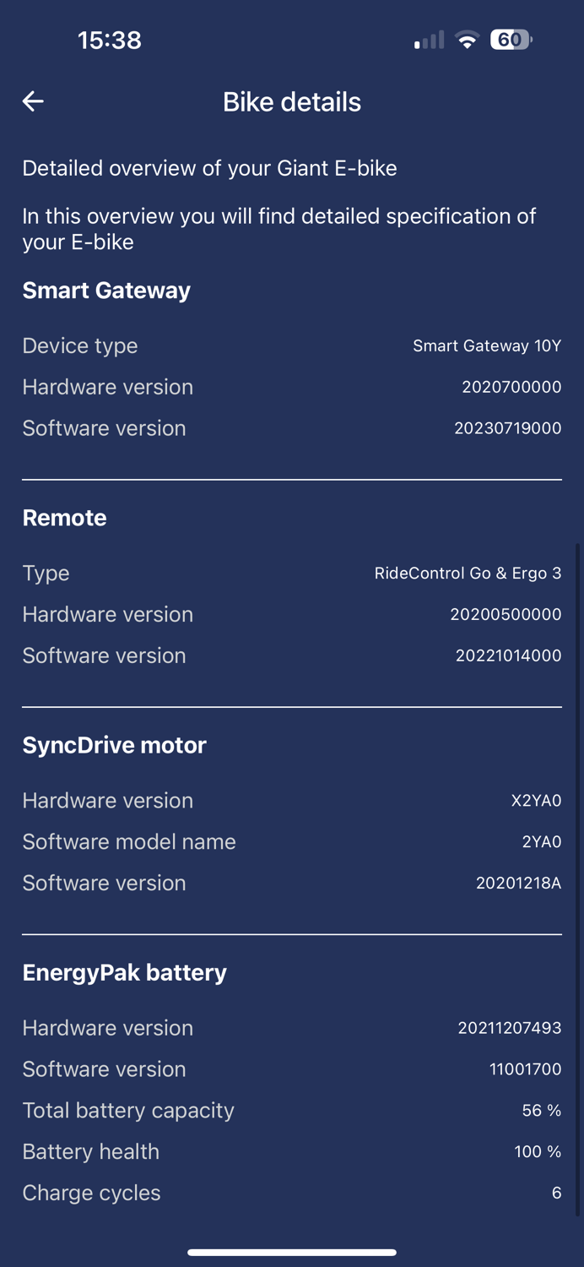The image size is (584, 1267).
Task: Tap the Software model name row 2YA0
Action: (292, 841)
